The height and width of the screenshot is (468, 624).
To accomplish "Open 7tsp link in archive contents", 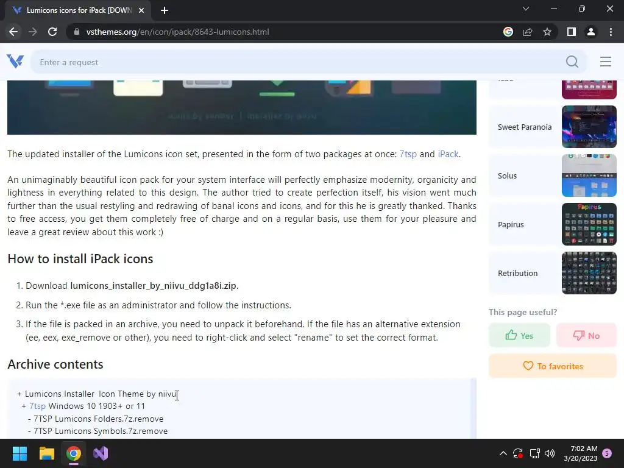I will point(37,406).
